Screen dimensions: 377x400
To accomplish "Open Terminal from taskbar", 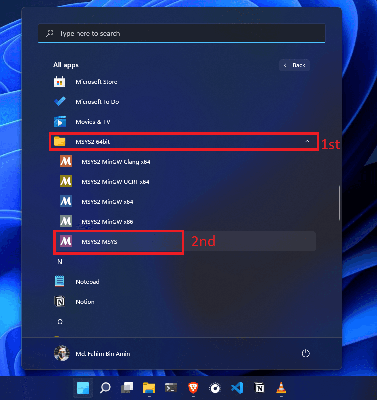I will [x=171, y=388].
